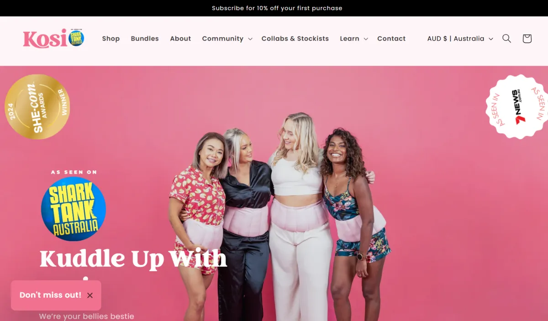Screen dimensions: 548x321
Task: Click the Kuddle Up With heading
Action: coord(133,259)
